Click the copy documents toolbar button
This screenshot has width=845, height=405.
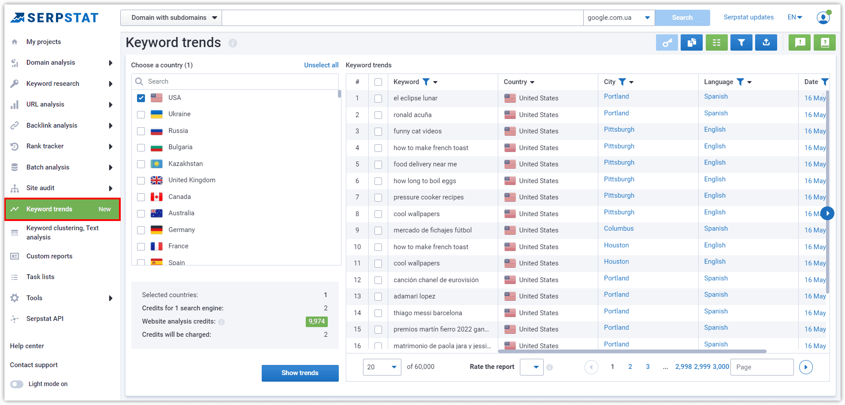tap(692, 43)
